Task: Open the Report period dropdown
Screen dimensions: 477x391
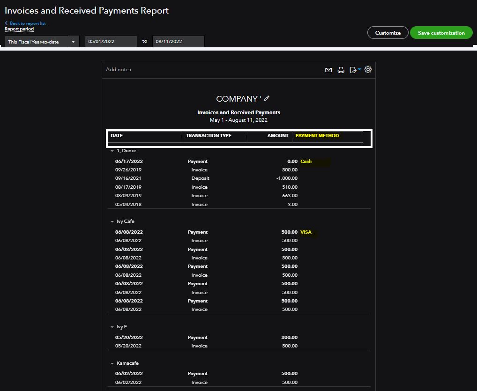Action: point(42,42)
